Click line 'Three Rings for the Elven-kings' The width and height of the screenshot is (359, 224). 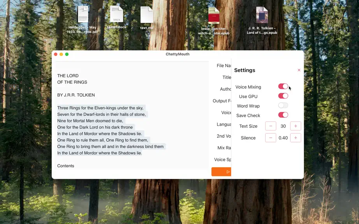100,108
